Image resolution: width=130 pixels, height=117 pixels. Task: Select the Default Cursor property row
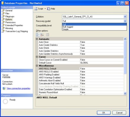tap(81, 63)
